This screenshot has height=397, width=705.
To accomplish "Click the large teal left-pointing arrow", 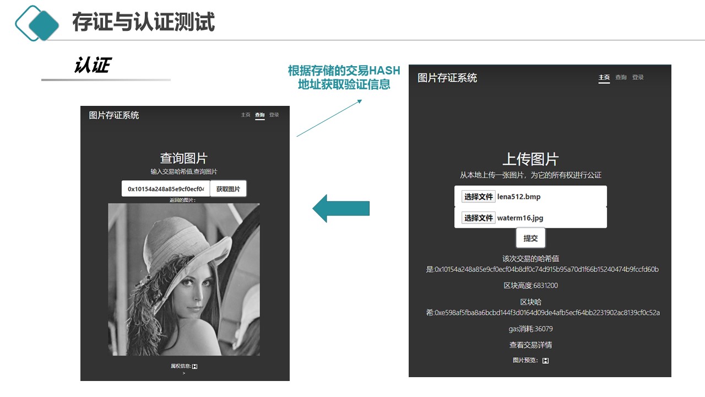I will 340,208.
